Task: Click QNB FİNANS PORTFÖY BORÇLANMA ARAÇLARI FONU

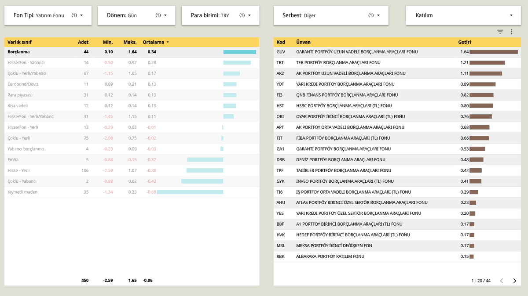Action: 347,95
